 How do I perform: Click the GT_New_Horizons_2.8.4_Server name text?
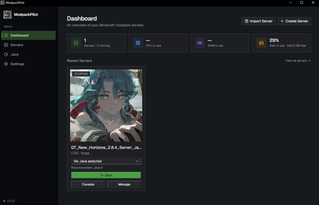[x=106, y=148]
